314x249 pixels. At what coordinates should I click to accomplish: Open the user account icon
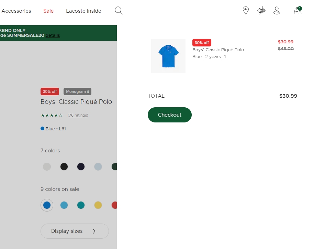point(277,10)
